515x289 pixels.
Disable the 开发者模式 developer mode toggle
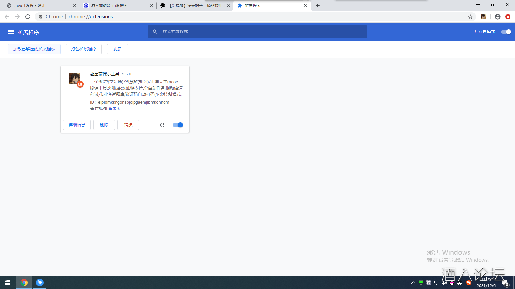coord(506,32)
